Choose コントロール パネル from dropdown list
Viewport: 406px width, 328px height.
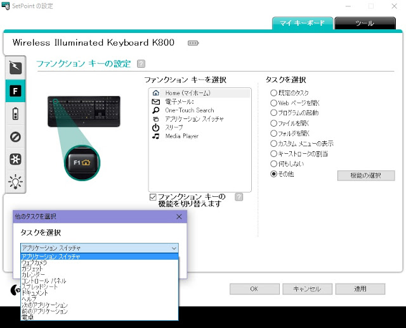(100, 281)
